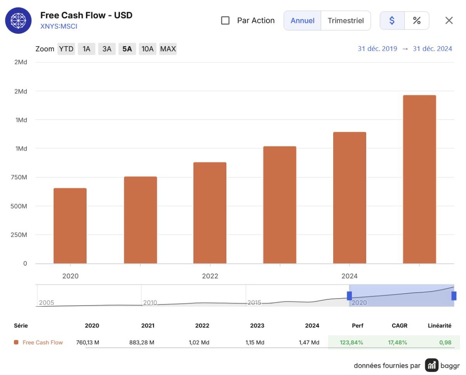
Task: Set zoom range to 3A
Action: [107, 49]
